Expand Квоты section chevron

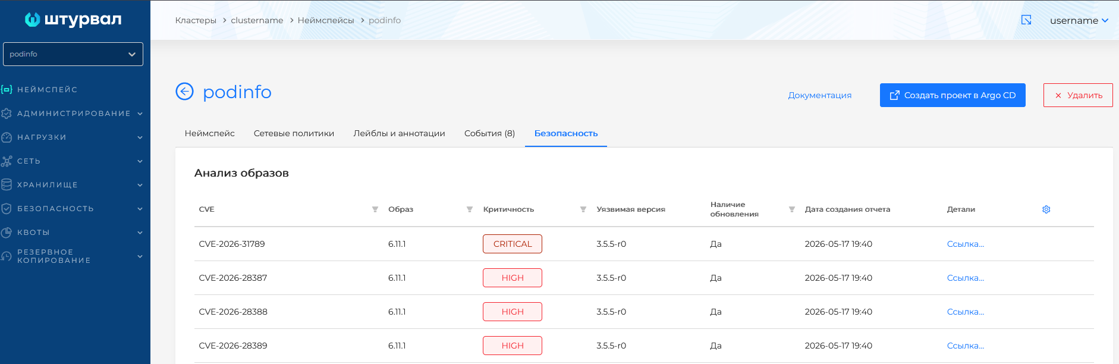140,233
